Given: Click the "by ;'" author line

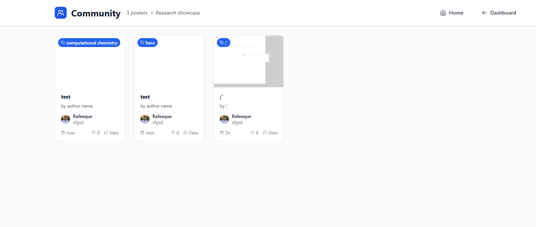Looking at the screenshot, I should tap(224, 106).
